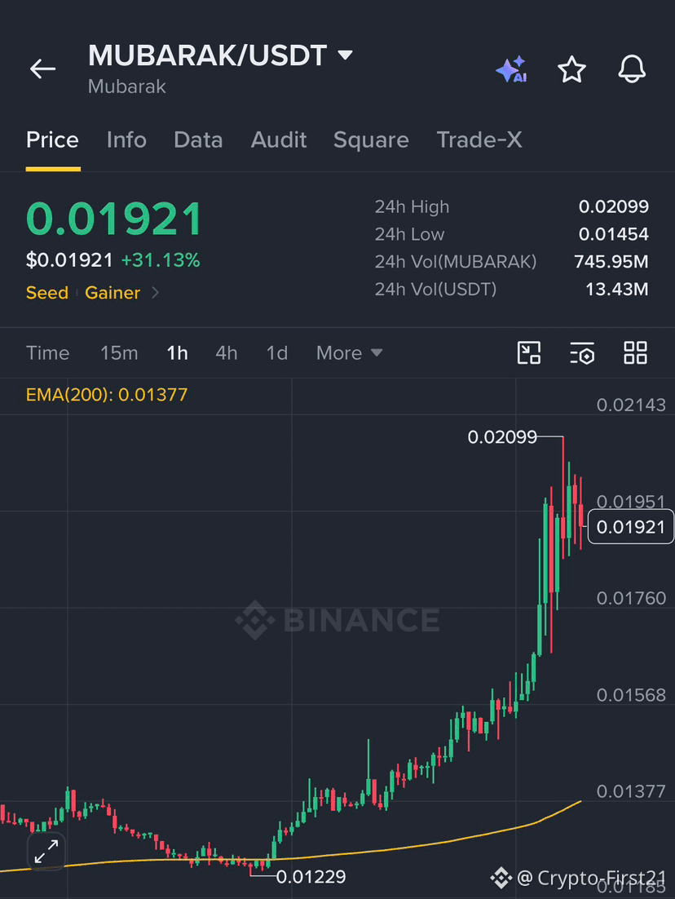Switch to the Info tab
The width and height of the screenshot is (675, 899).
[x=126, y=139]
